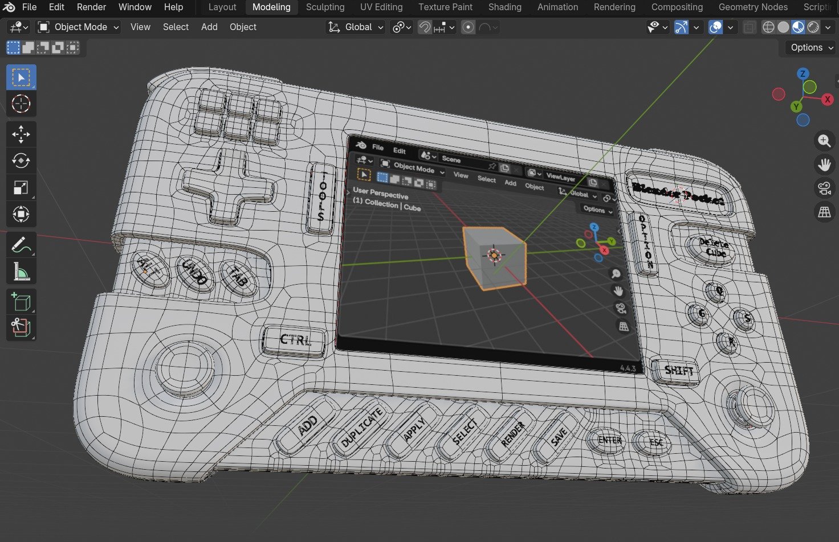Select the Cursor tool in the toolbar
This screenshot has width=839, height=542.
pyautogui.click(x=21, y=104)
